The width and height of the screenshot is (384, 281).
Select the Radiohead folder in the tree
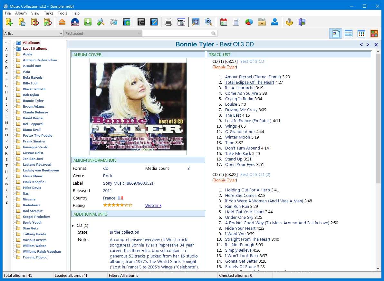[31, 205]
